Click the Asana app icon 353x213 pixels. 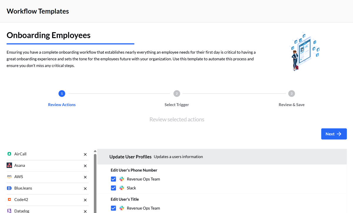coord(9,165)
